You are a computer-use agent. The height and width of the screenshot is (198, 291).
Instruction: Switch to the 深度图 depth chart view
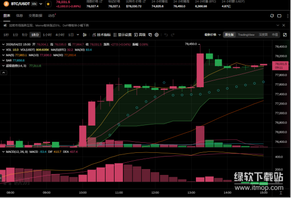[263, 35]
